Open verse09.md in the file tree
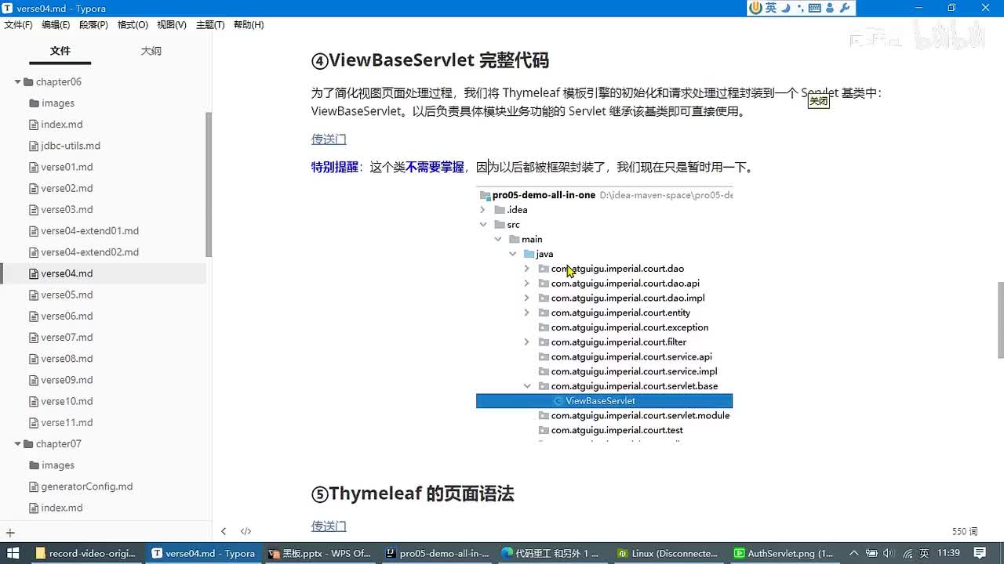 [67, 380]
